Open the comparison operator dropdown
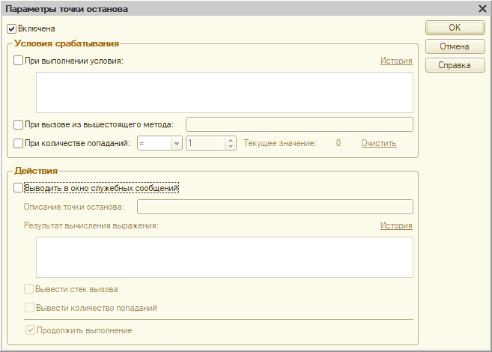 (177, 143)
